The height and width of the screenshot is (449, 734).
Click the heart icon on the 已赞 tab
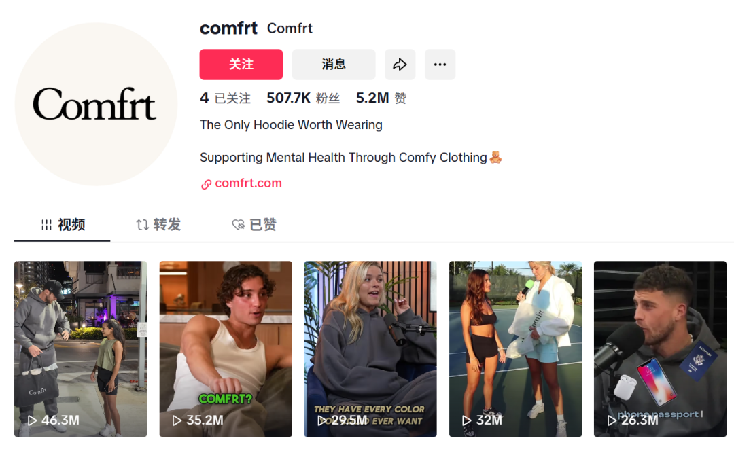pyautogui.click(x=239, y=225)
